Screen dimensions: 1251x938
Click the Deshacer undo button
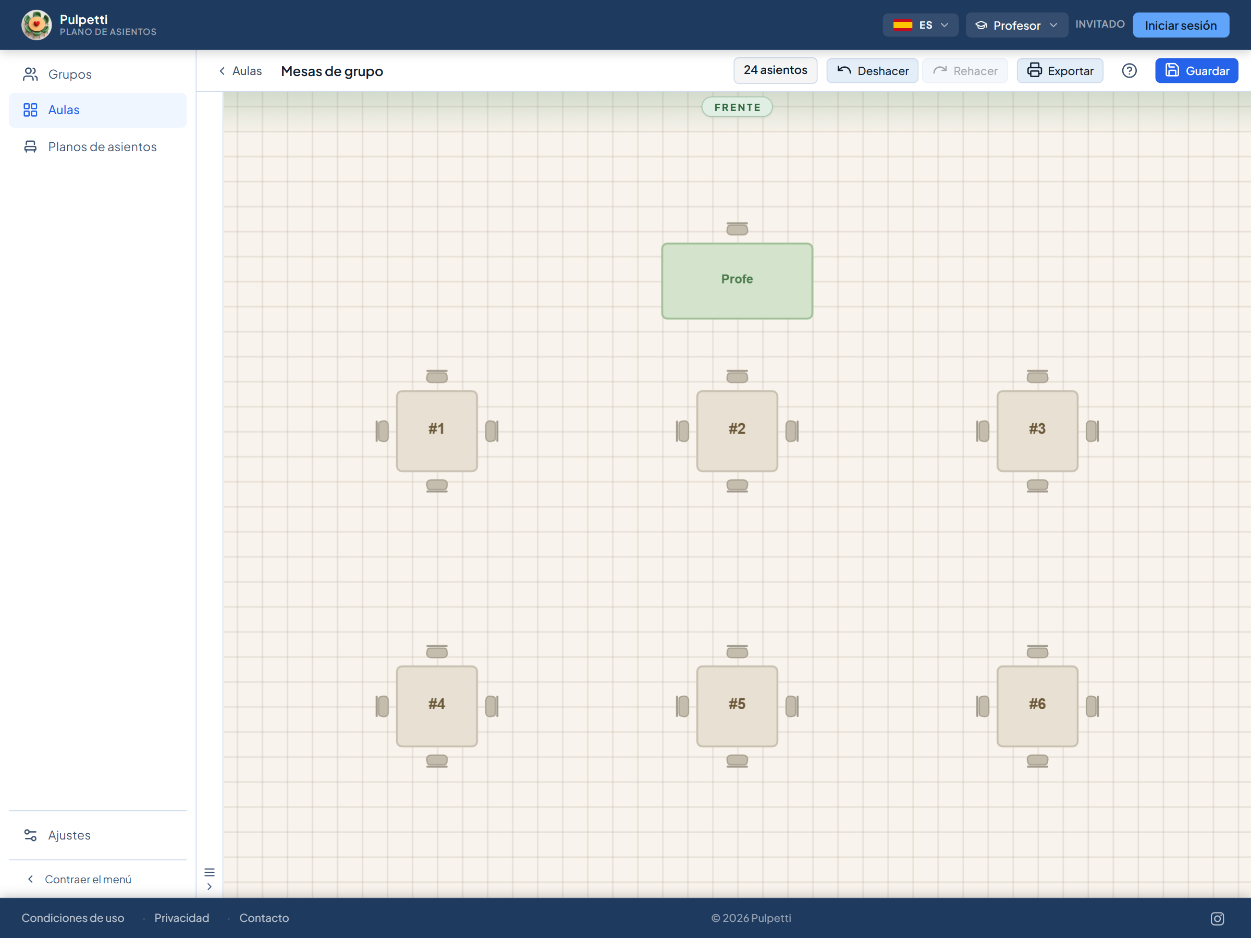click(x=872, y=71)
